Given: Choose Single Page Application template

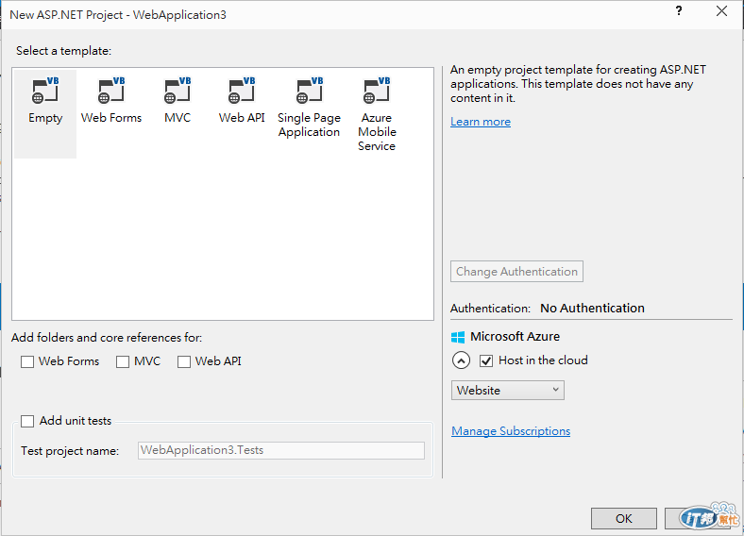Looking at the screenshot, I should coord(309,109).
